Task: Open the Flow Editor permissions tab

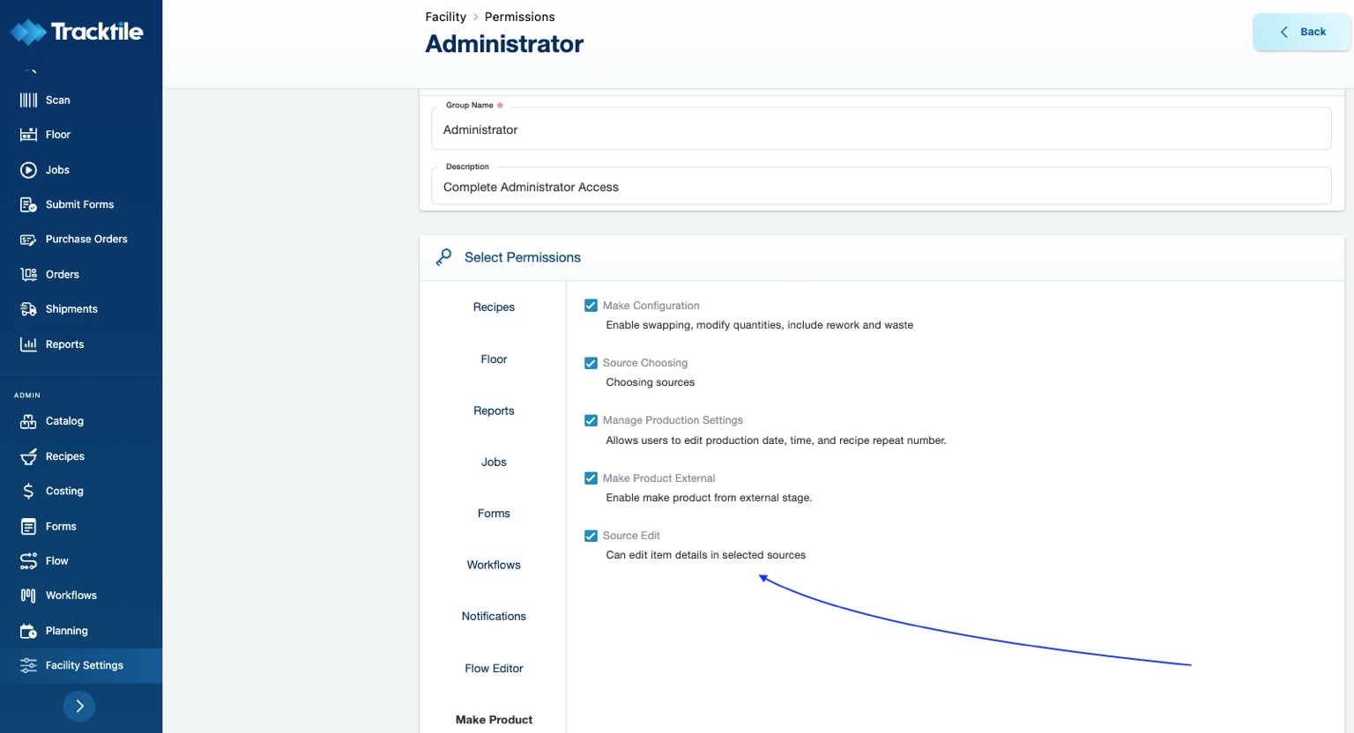Action: coord(494,669)
